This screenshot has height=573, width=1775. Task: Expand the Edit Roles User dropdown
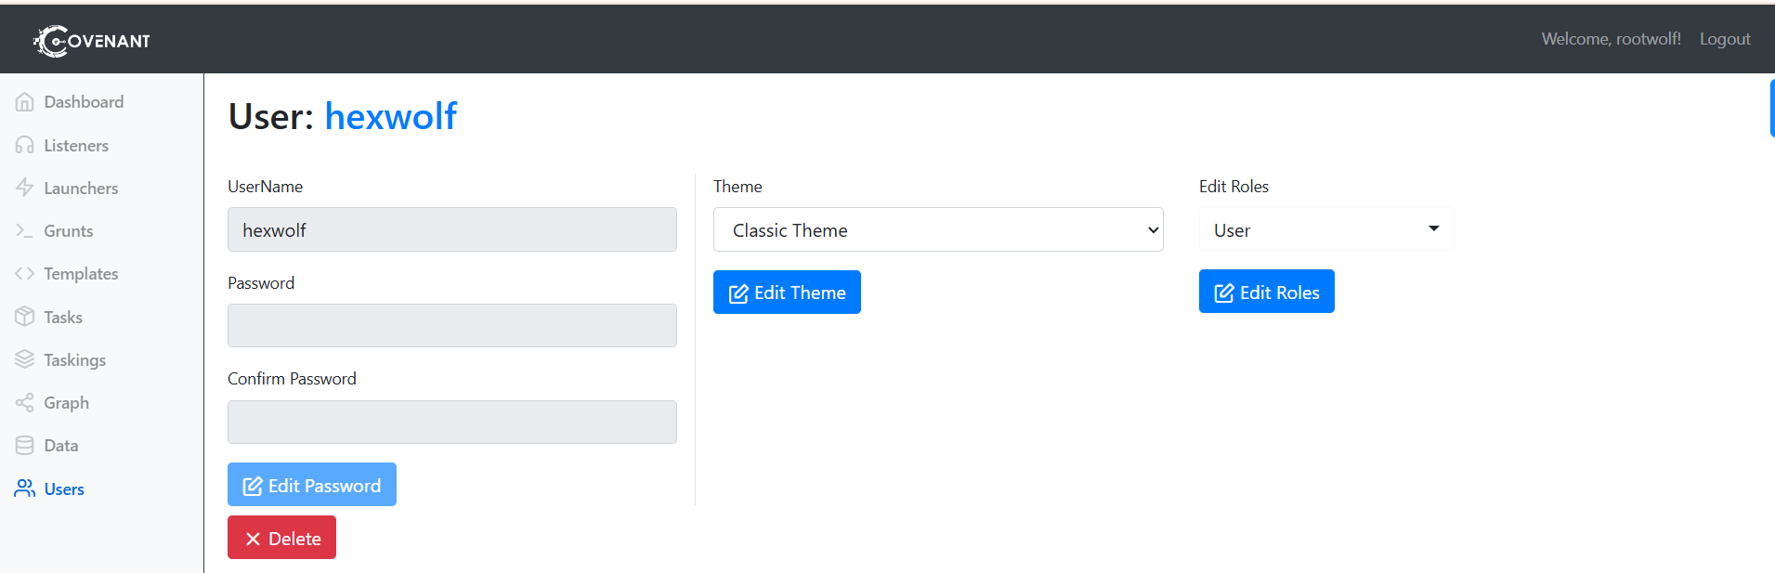tap(1325, 229)
